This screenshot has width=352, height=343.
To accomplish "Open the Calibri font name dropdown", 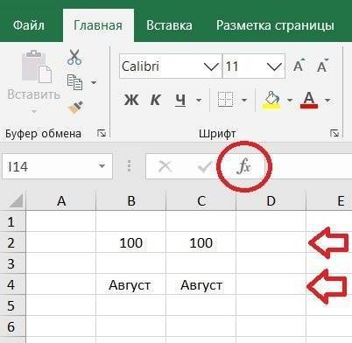I will [211, 66].
